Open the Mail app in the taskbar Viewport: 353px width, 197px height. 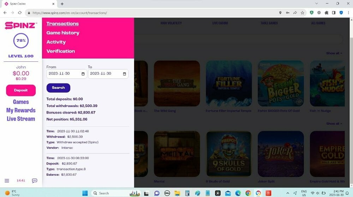[228, 193]
